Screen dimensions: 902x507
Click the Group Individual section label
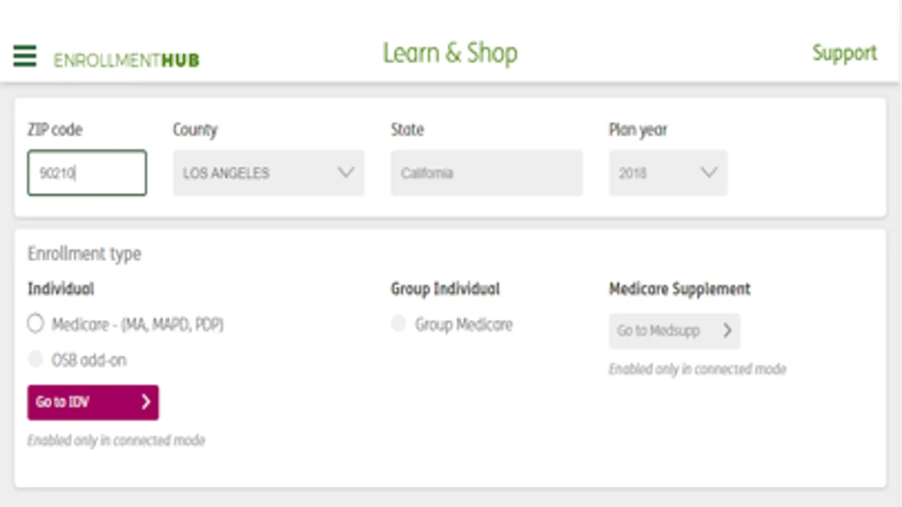click(445, 289)
